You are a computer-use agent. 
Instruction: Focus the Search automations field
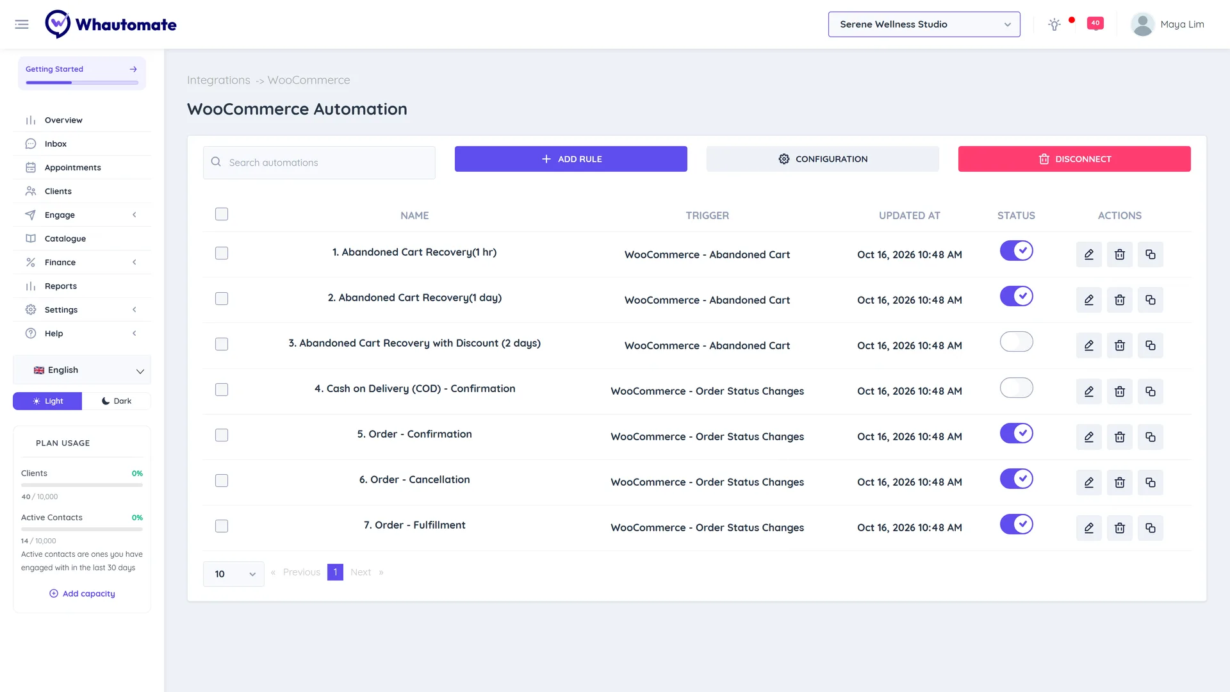(x=319, y=163)
